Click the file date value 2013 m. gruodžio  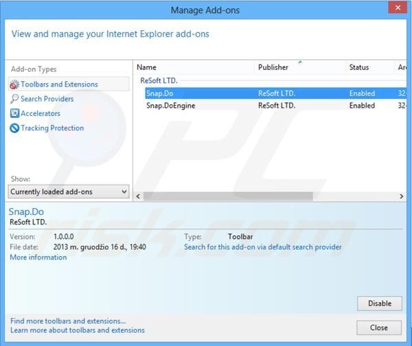(x=100, y=247)
